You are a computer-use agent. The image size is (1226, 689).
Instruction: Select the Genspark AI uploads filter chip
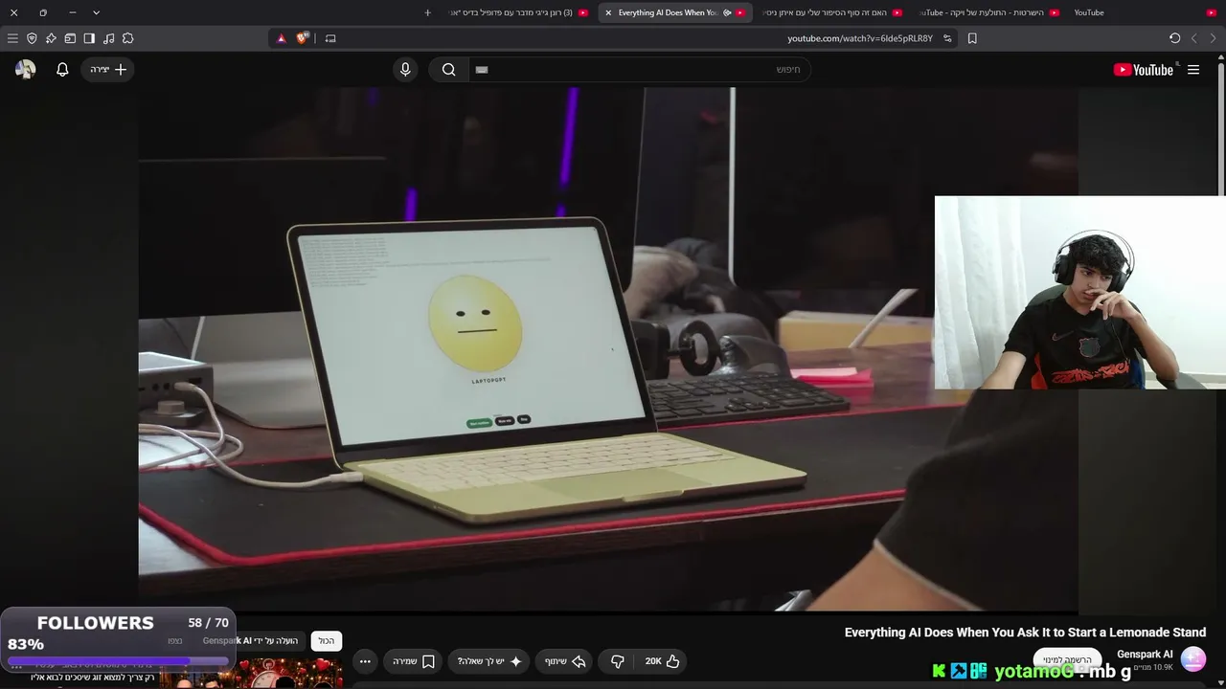[251, 641]
